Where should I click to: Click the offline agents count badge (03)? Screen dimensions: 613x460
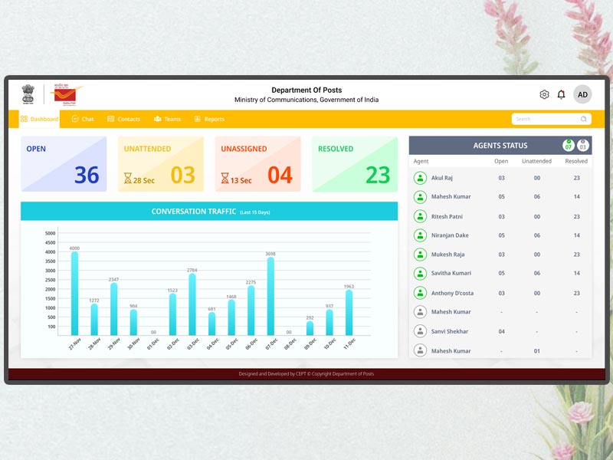(583, 145)
